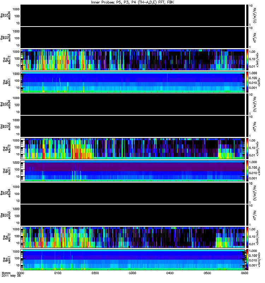
Task: Select the tha fbk scm1 spectrogram panel
Action: click(x=133, y=82)
